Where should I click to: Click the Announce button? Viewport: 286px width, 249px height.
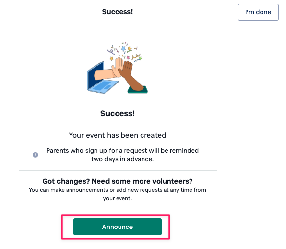pos(118,227)
